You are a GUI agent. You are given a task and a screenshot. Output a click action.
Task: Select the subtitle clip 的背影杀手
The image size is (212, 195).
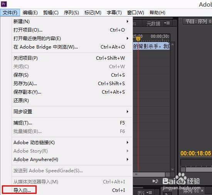(x=151, y=46)
